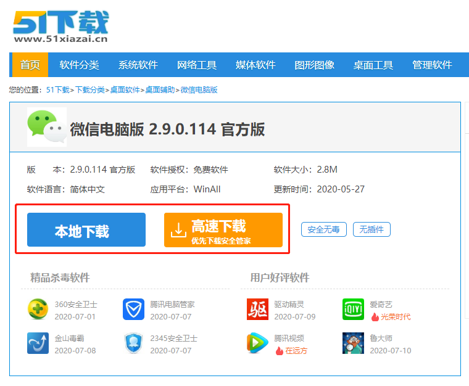The width and height of the screenshot is (469, 386).
Task: Click the 在远方 hot link
Action: (296, 351)
